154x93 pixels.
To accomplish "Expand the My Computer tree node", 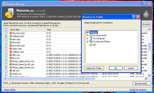I will pyautogui.click(x=87, y=38).
